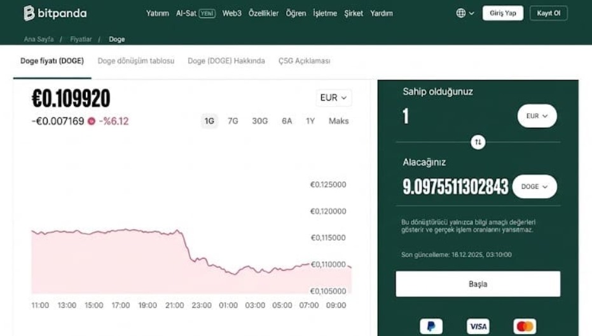Open the Al-Sat menu
The height and width of the screenshot is (336, 592).
pos(186,13)
